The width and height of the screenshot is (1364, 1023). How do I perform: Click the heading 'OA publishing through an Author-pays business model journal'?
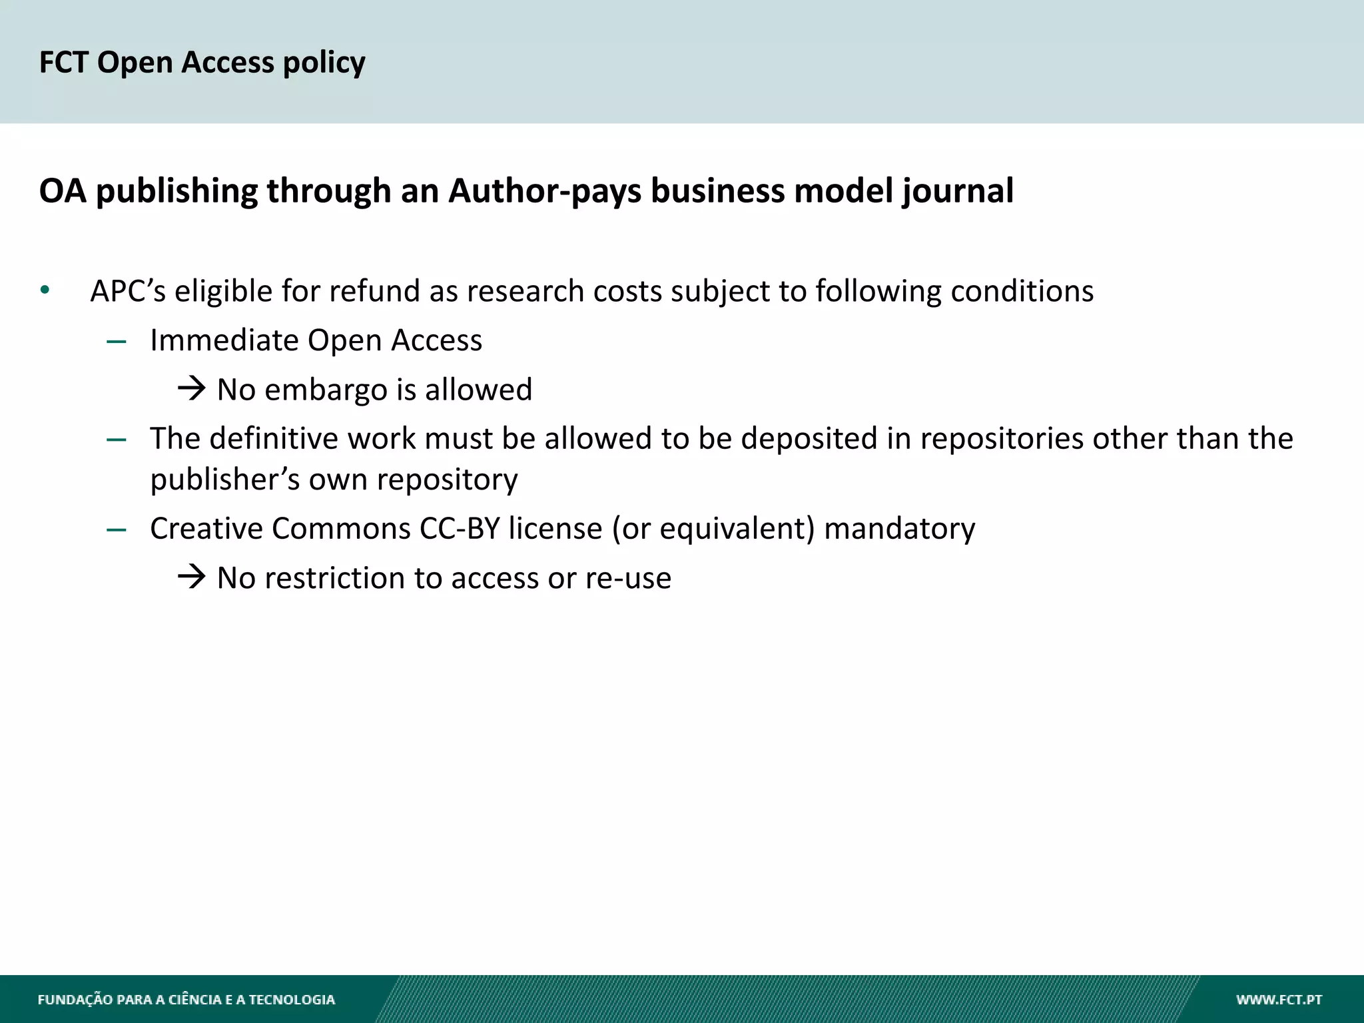526,191
